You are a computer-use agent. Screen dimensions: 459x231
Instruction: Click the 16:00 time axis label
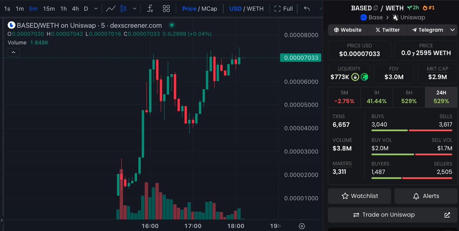pos(150,226)
